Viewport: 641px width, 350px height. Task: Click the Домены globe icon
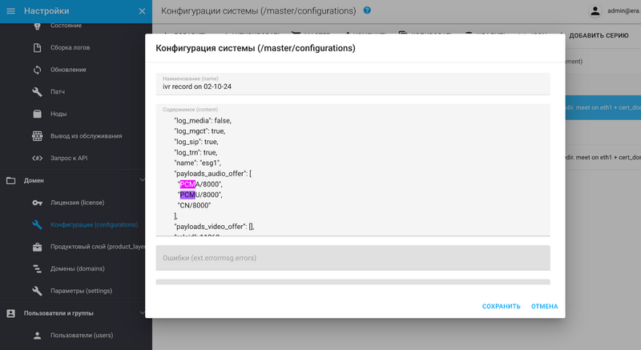[x=37, y=268]
